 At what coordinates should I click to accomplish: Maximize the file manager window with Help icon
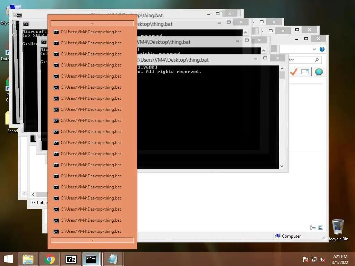[306, 39]
